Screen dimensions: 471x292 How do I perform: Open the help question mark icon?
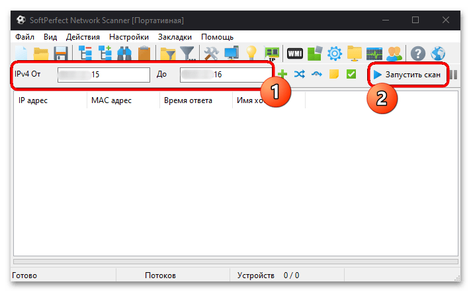[x=418, y=54]
